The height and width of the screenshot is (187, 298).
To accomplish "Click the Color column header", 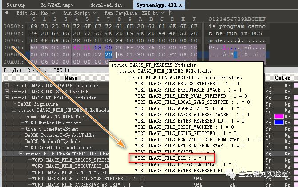I will [x=282, y=78].
